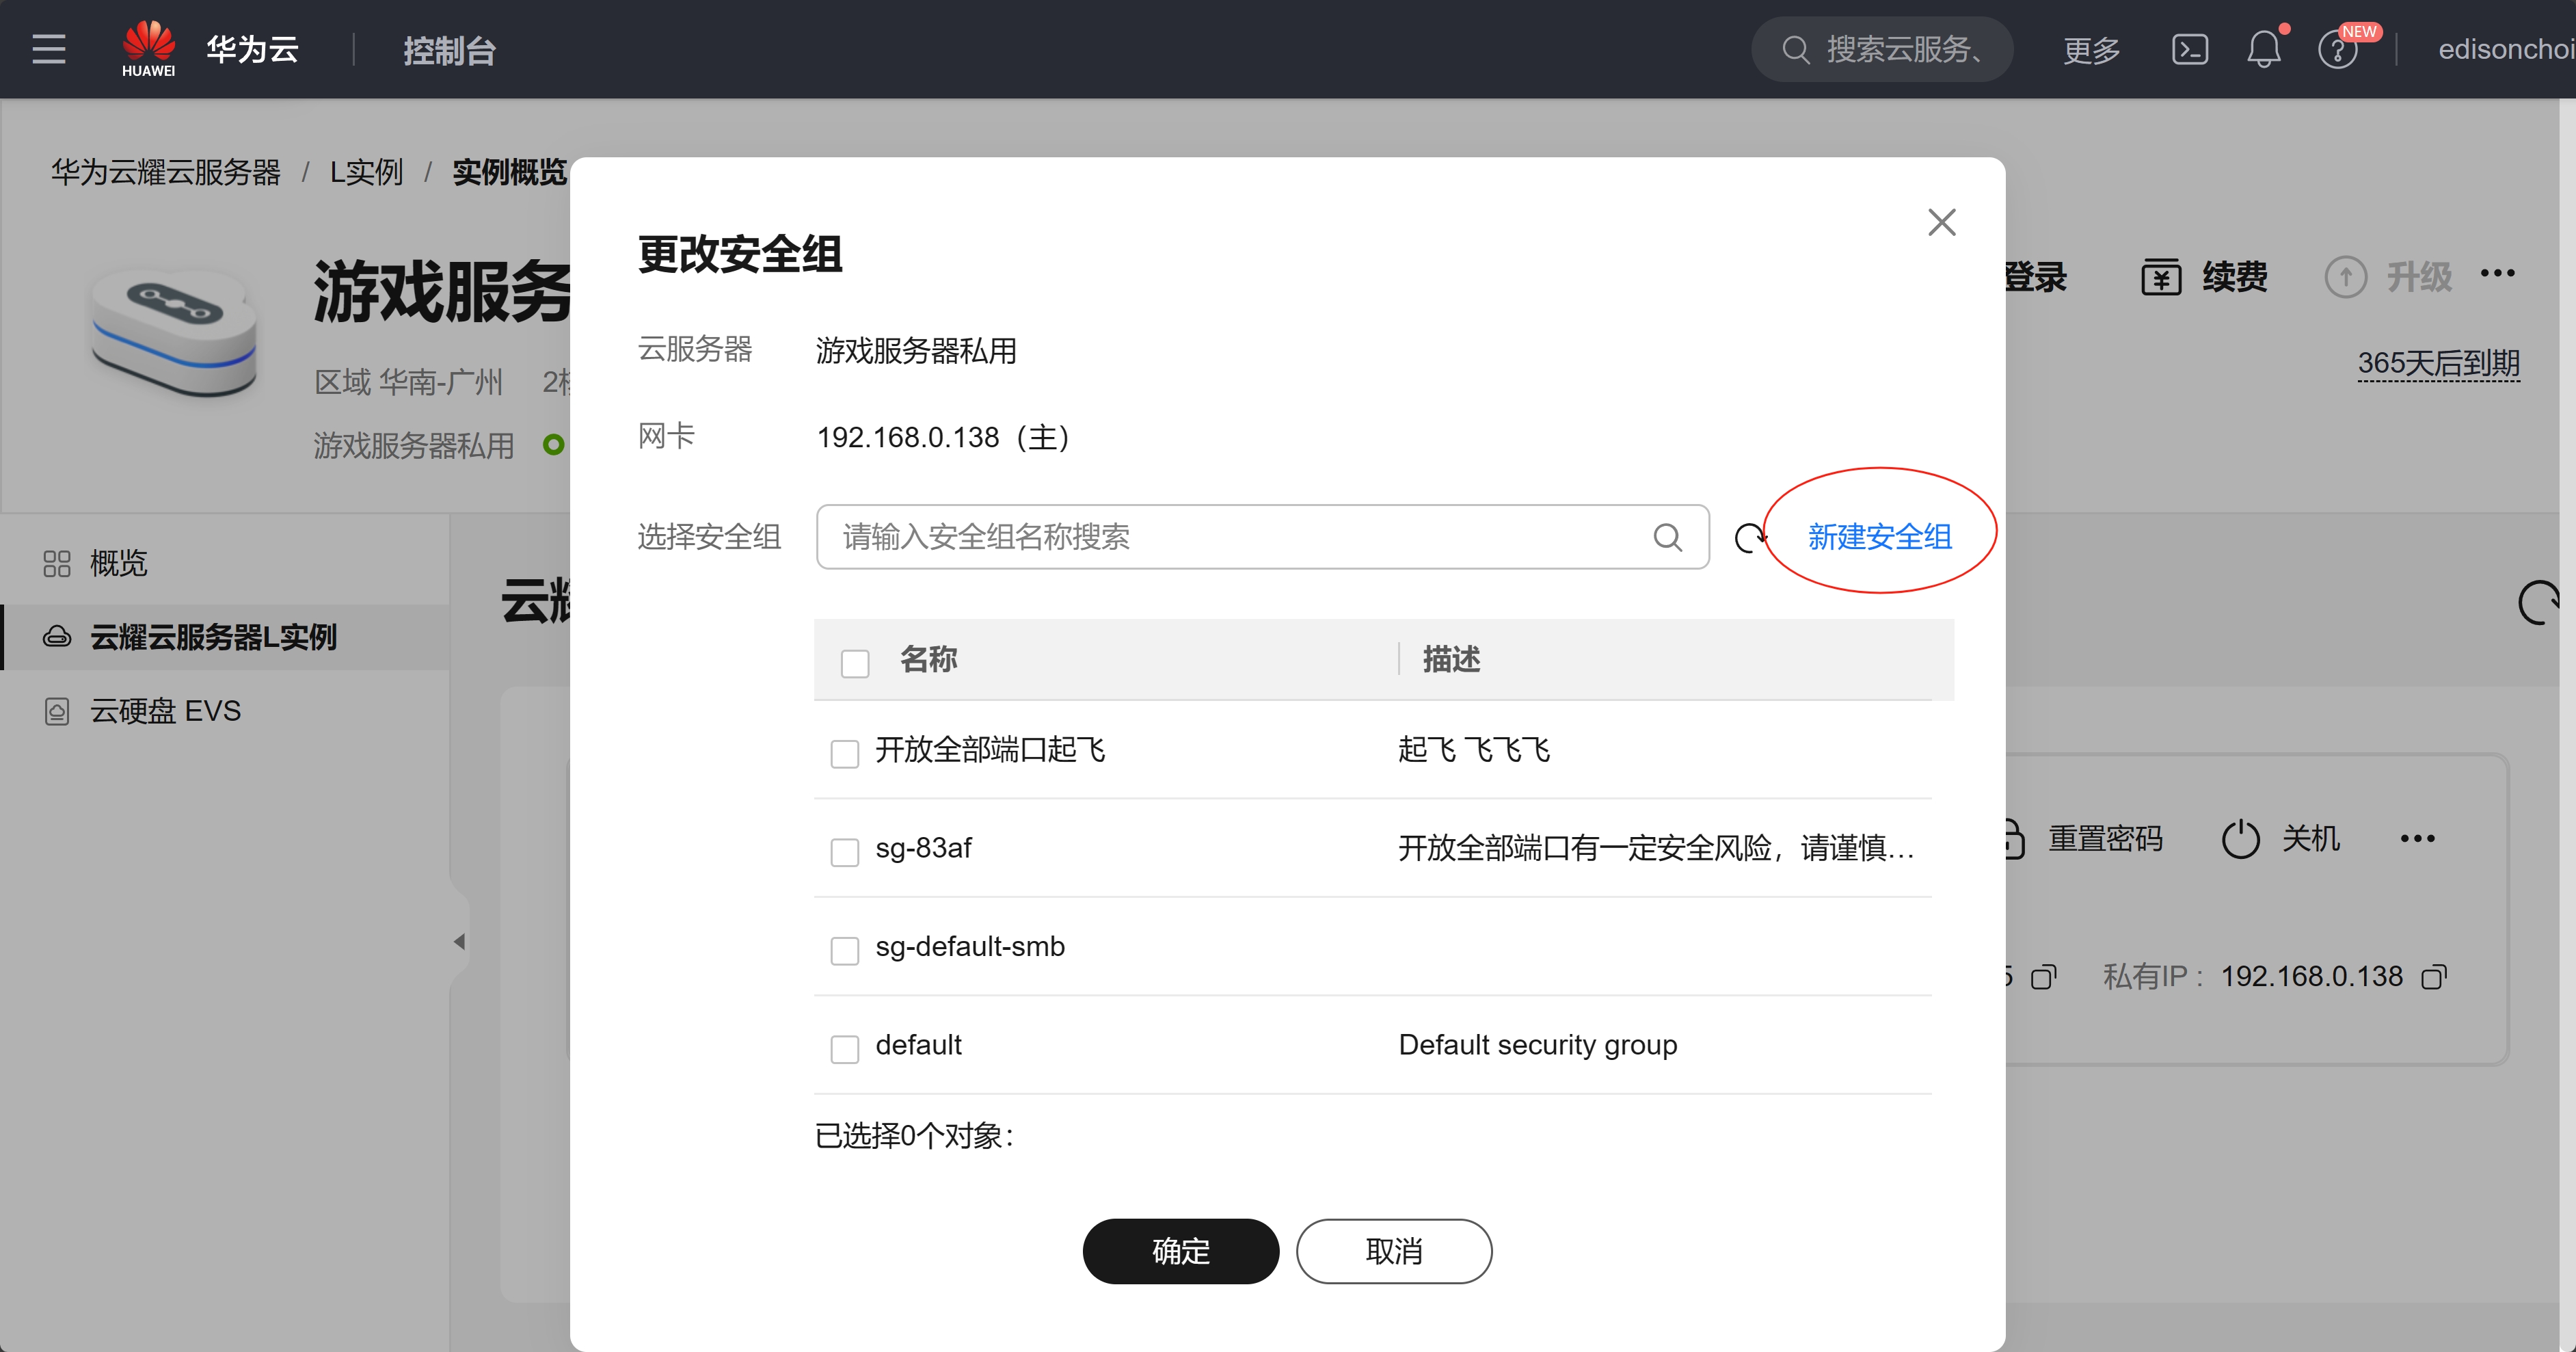This screenshot has width=2576, height=1352.
Task: Refresh the security group list
Action: click(x=1750, y=538)
